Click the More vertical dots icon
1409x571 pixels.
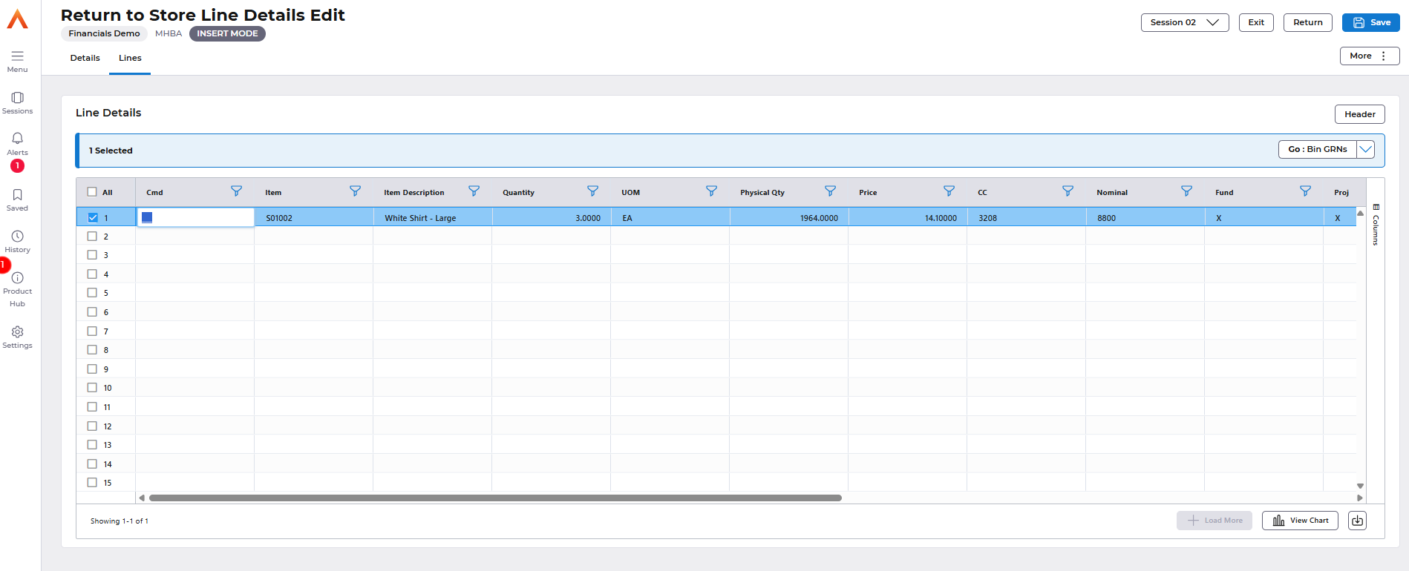point(1384,56)
